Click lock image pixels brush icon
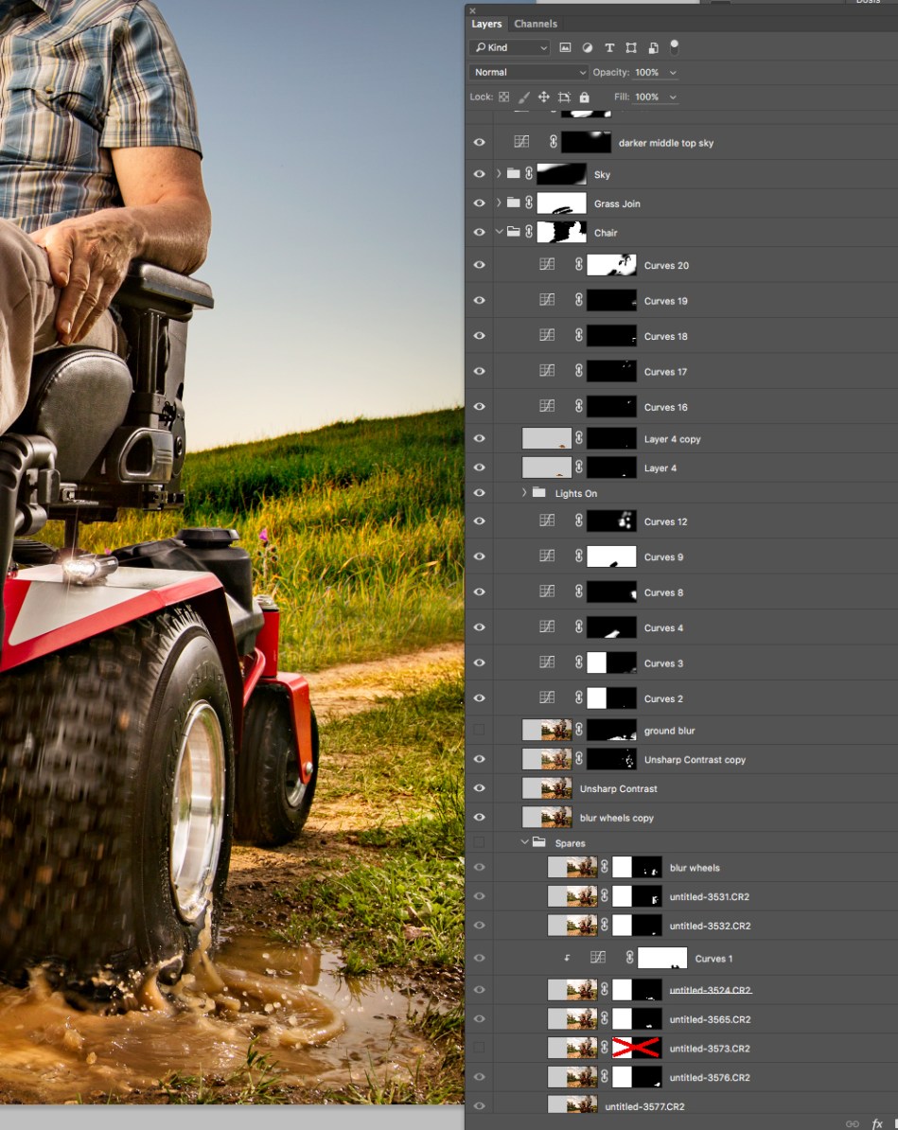 [523, 97]
